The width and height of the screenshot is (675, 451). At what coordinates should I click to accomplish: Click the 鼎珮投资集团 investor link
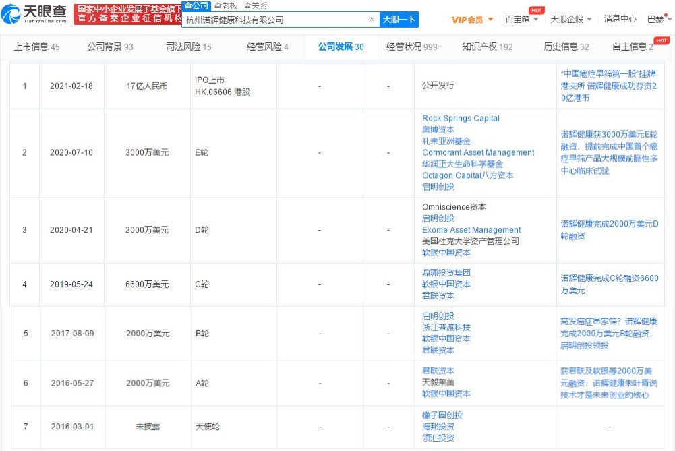[446, 273]
